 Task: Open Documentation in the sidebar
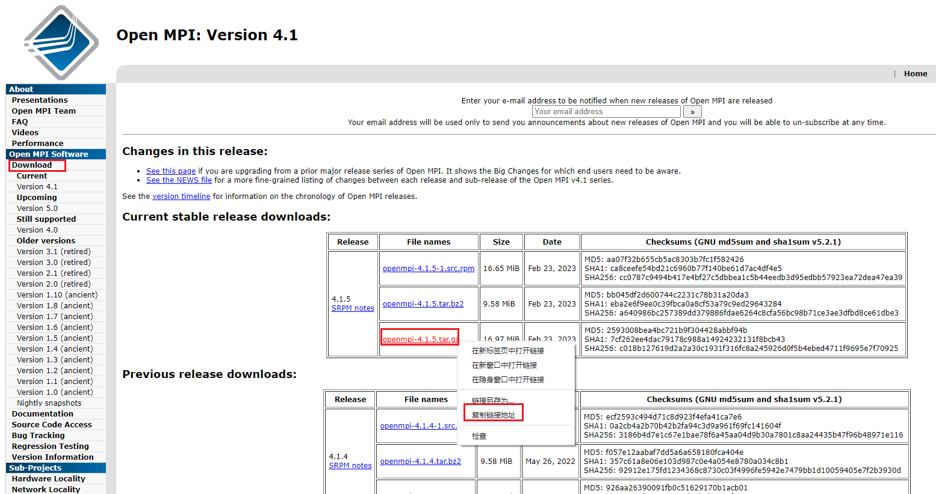coord(43,414)
